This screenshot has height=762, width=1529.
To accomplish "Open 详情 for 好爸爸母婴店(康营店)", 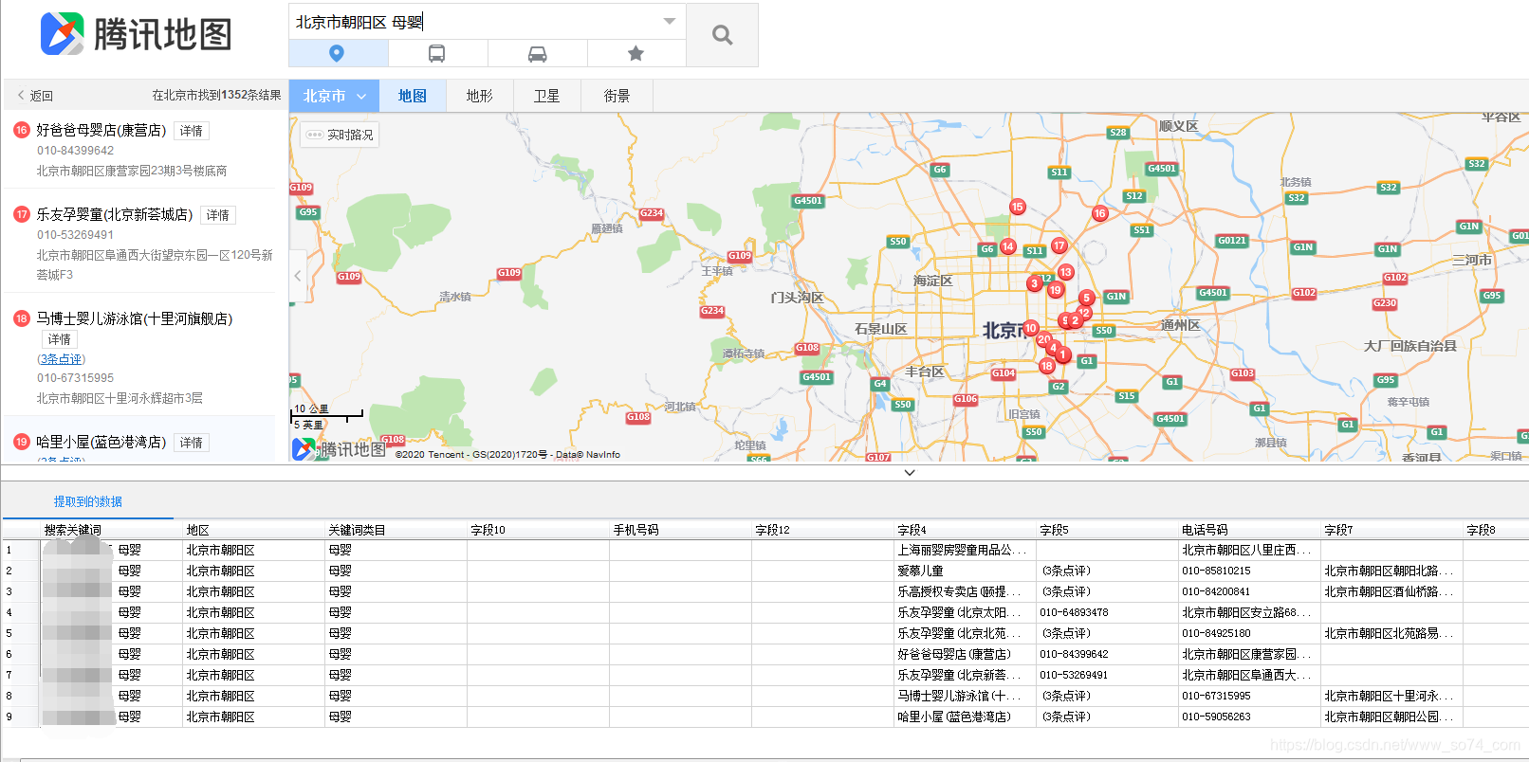I will [192, 131].
